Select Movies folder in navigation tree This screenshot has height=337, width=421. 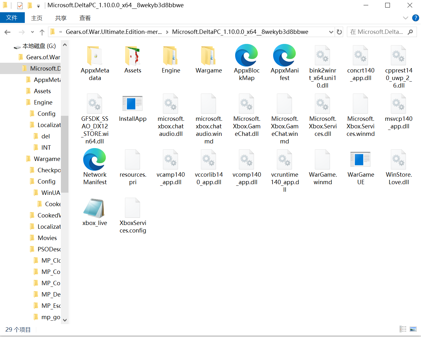coord(47,238)
